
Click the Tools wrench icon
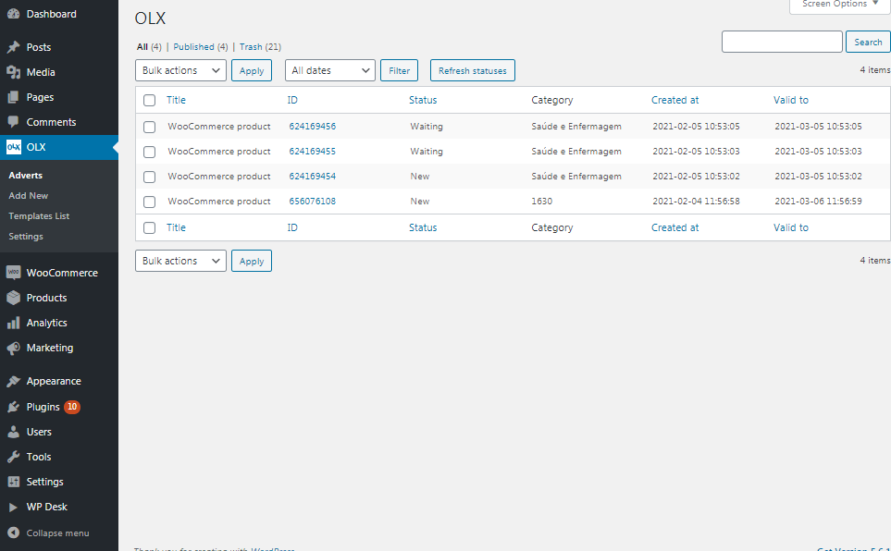(x=13, y=457)
